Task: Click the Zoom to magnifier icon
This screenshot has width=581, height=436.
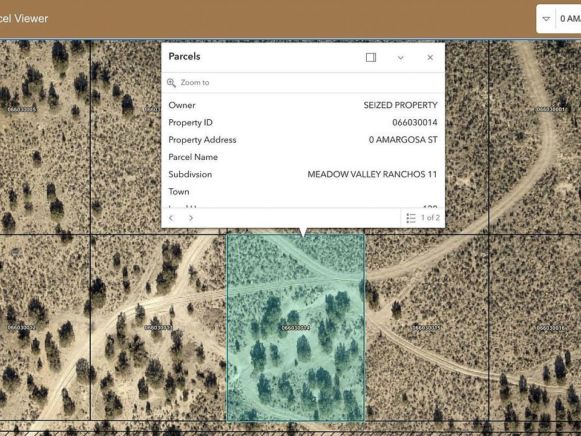Action: coord(171,83)
